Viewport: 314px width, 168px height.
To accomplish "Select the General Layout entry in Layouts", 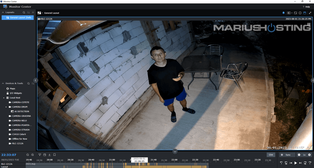I will tap(17, 17).
